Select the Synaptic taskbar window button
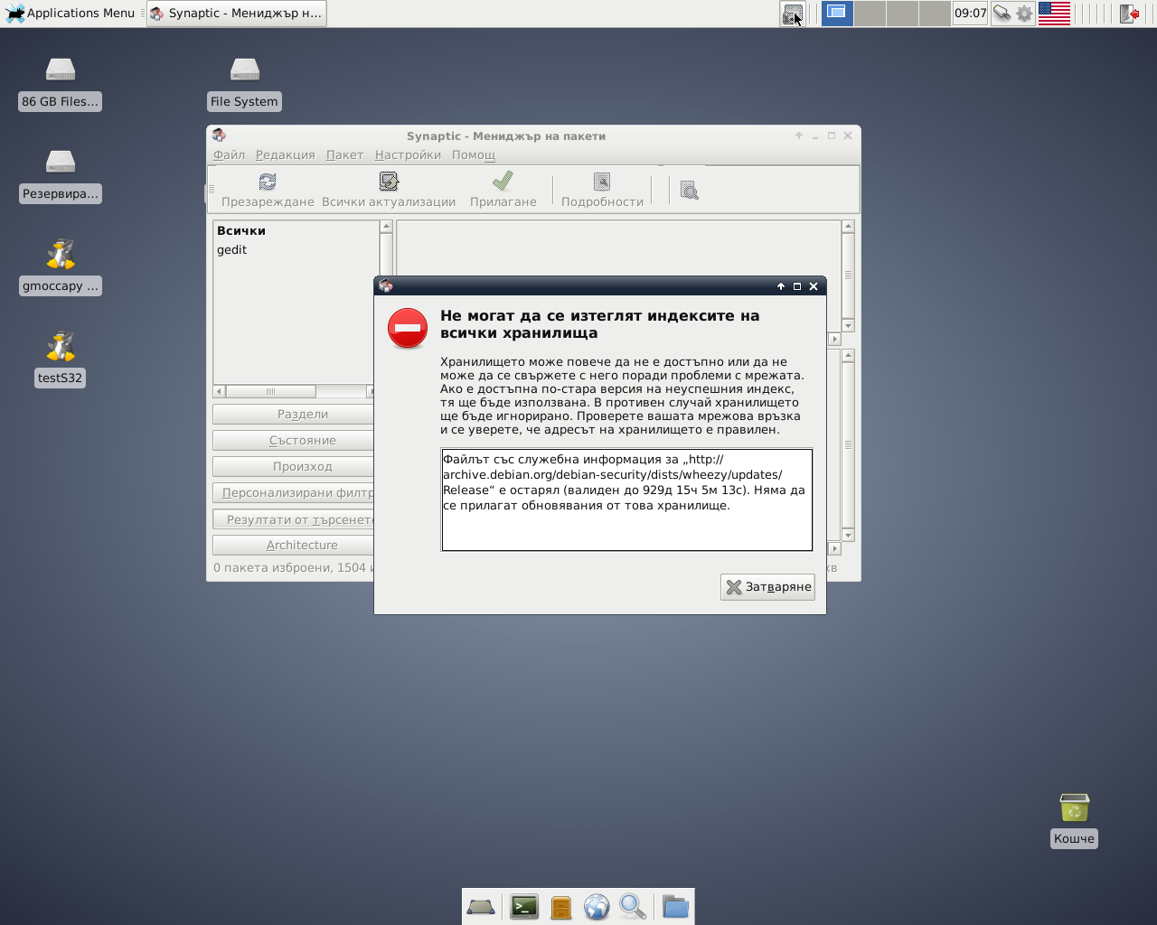The height and width of the screenshot is (925, 1157). [236, 14]
